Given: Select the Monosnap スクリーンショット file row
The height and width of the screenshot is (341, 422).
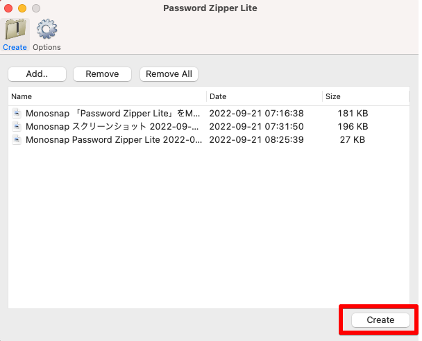Looking at the screenshot, I should tap(209, 126).
